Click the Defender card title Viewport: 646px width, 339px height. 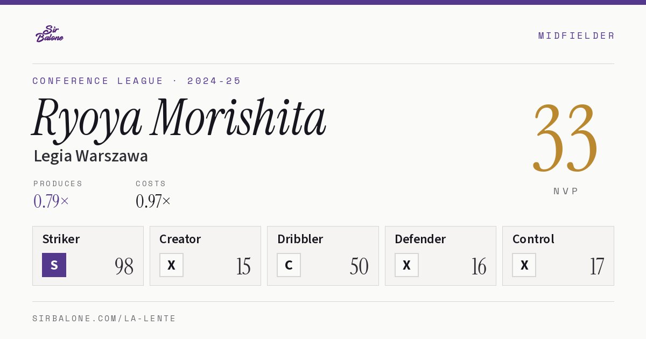click(x=420, y=239)
